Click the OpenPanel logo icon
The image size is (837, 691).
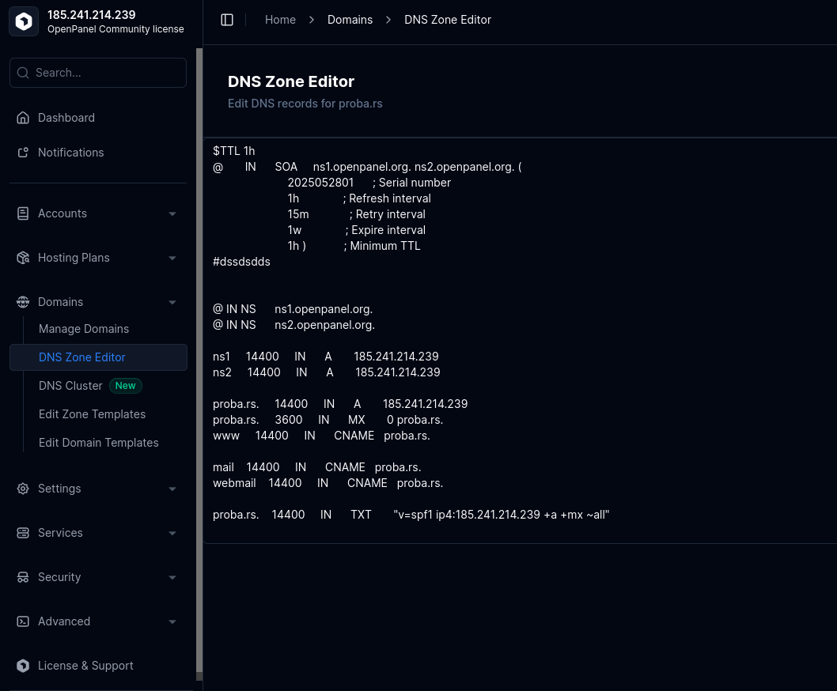click(24, 21)
